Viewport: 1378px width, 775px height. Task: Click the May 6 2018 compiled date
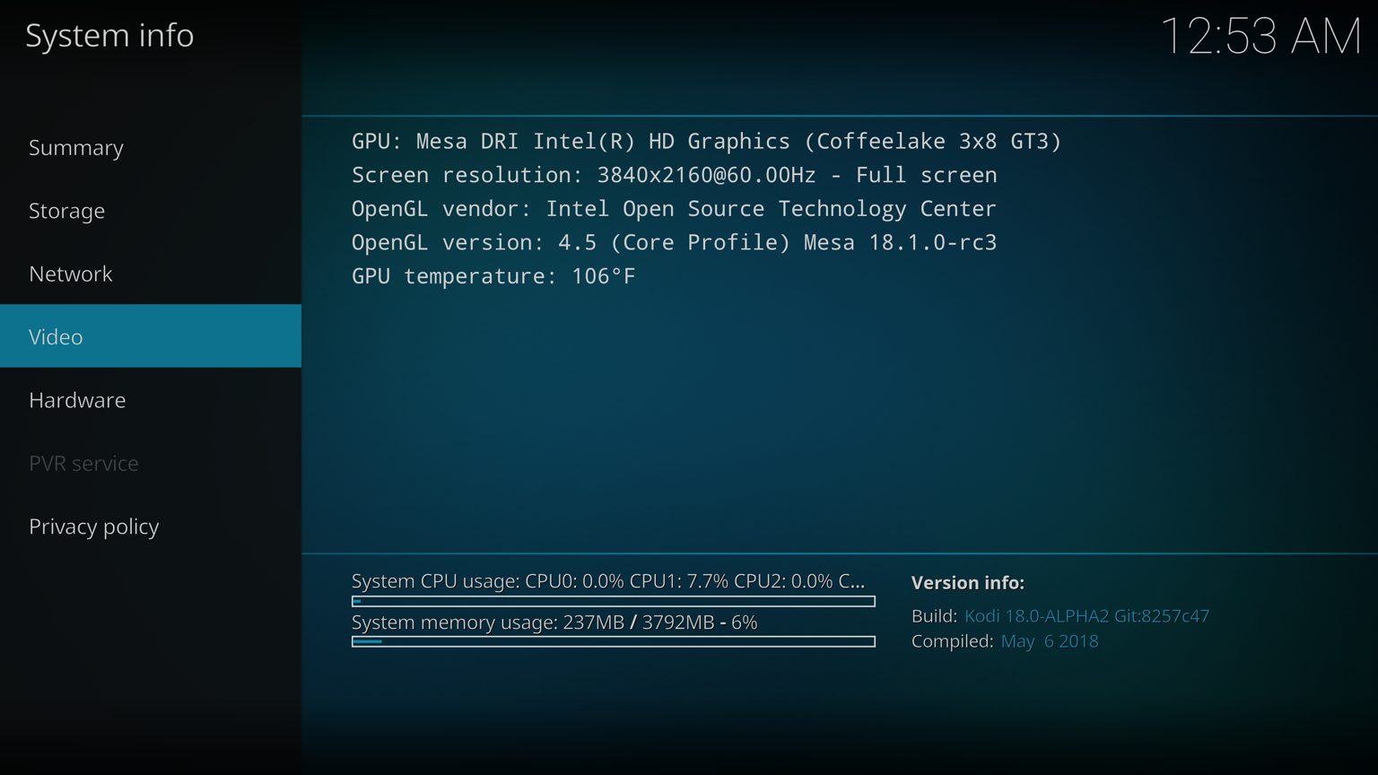pyautogui.click(x=1049, y=641)
